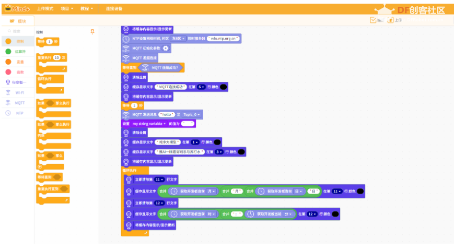Image resolution: width=454 pixels, height=251 pixels.
Task: Open the timezone dropdown on NTP block
Action: tap(178, 39)
